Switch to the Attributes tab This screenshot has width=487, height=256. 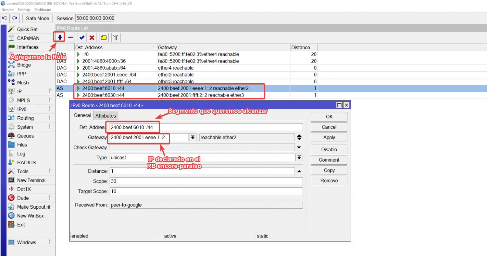[x=106, y=116]
